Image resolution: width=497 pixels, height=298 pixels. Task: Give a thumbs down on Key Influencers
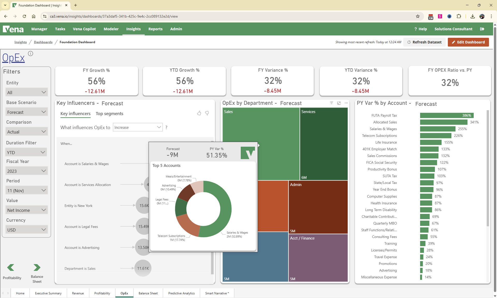pyautogui.click(x=207, y=113)
